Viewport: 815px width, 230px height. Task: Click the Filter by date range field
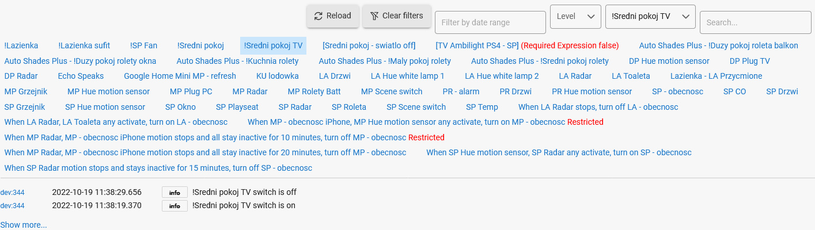(x=490, y=22)
